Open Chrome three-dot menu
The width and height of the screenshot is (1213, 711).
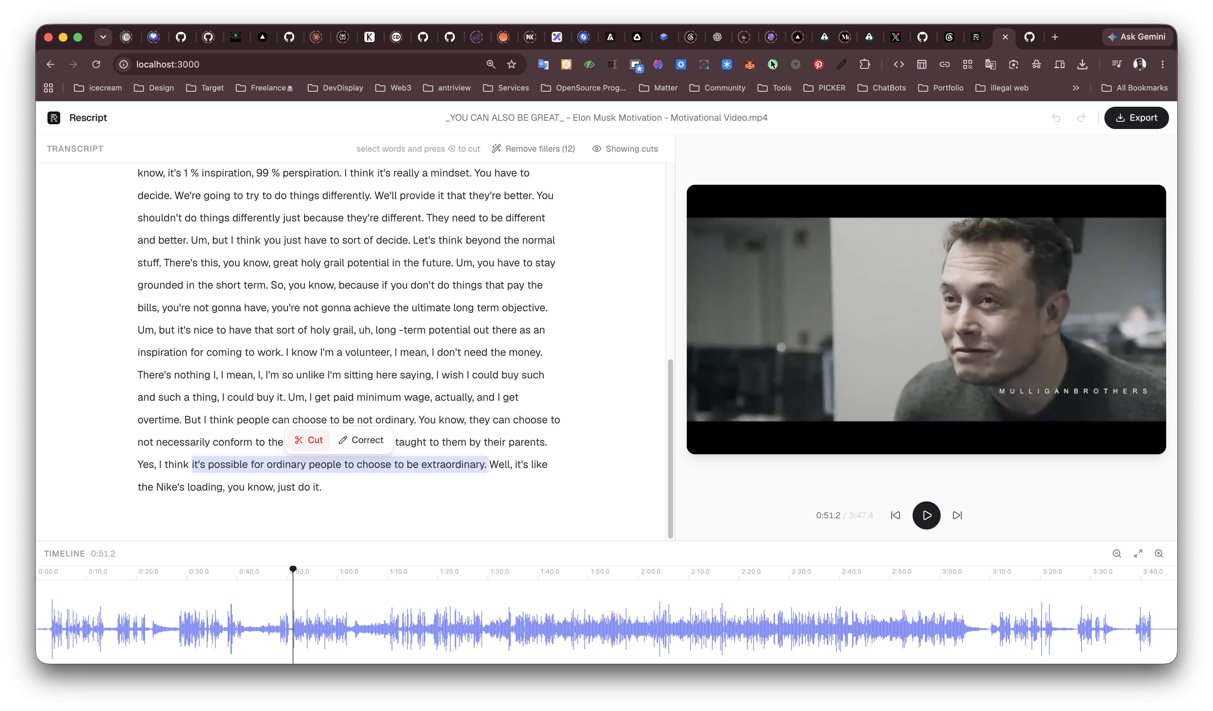pos(1162,64)
